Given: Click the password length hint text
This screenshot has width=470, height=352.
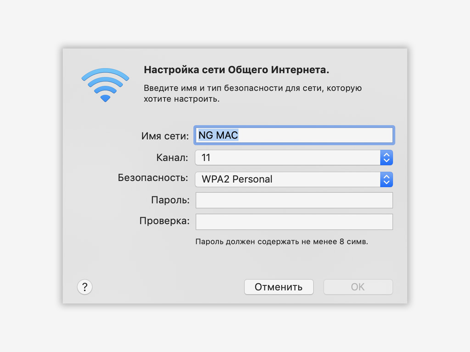Looking at the screenshot, I should pos(282,242).
